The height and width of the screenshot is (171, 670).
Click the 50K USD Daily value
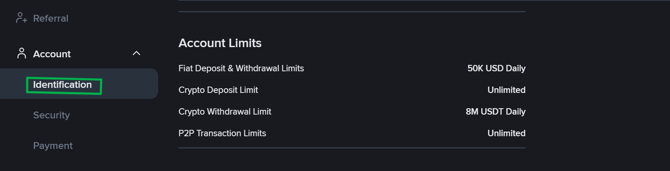pyautogui.click(x=496, y=68)
